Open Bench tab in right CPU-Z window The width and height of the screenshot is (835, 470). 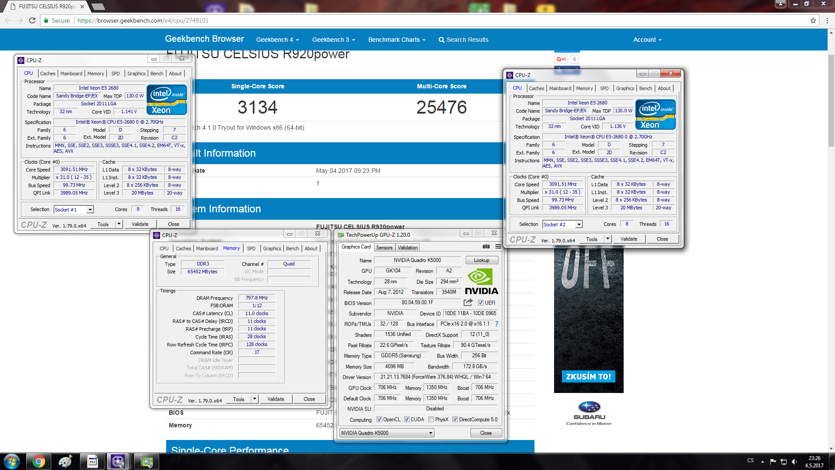(x=645, y=88)
